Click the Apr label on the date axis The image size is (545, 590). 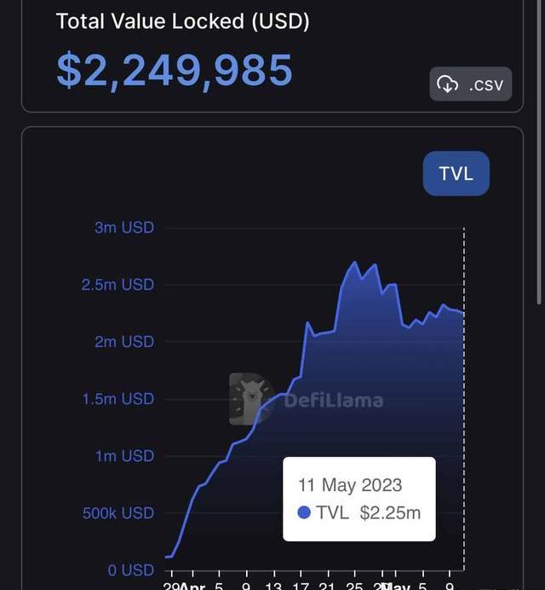point(194,587)
